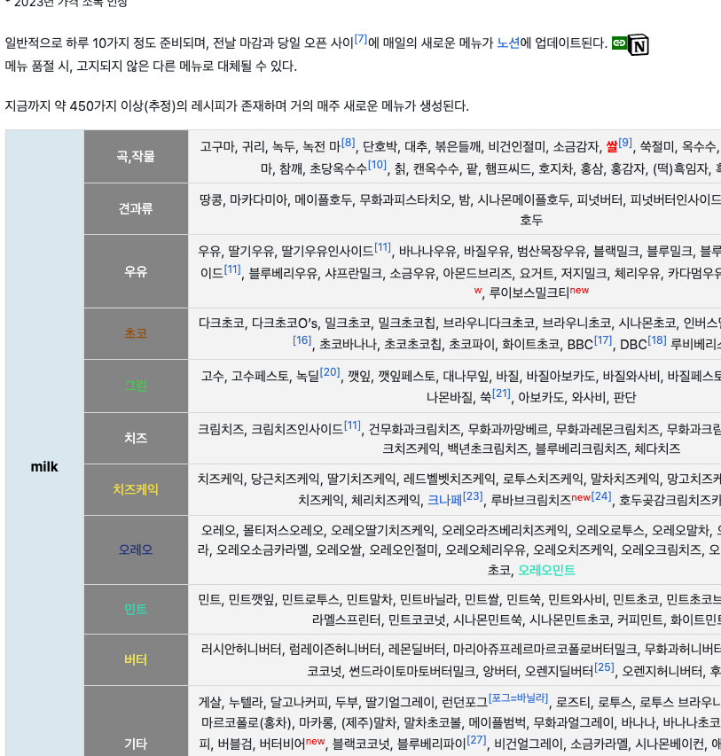Select the green 그린 row header link
This screenshot has width=721, height=756.
click(x=136, y=386)
